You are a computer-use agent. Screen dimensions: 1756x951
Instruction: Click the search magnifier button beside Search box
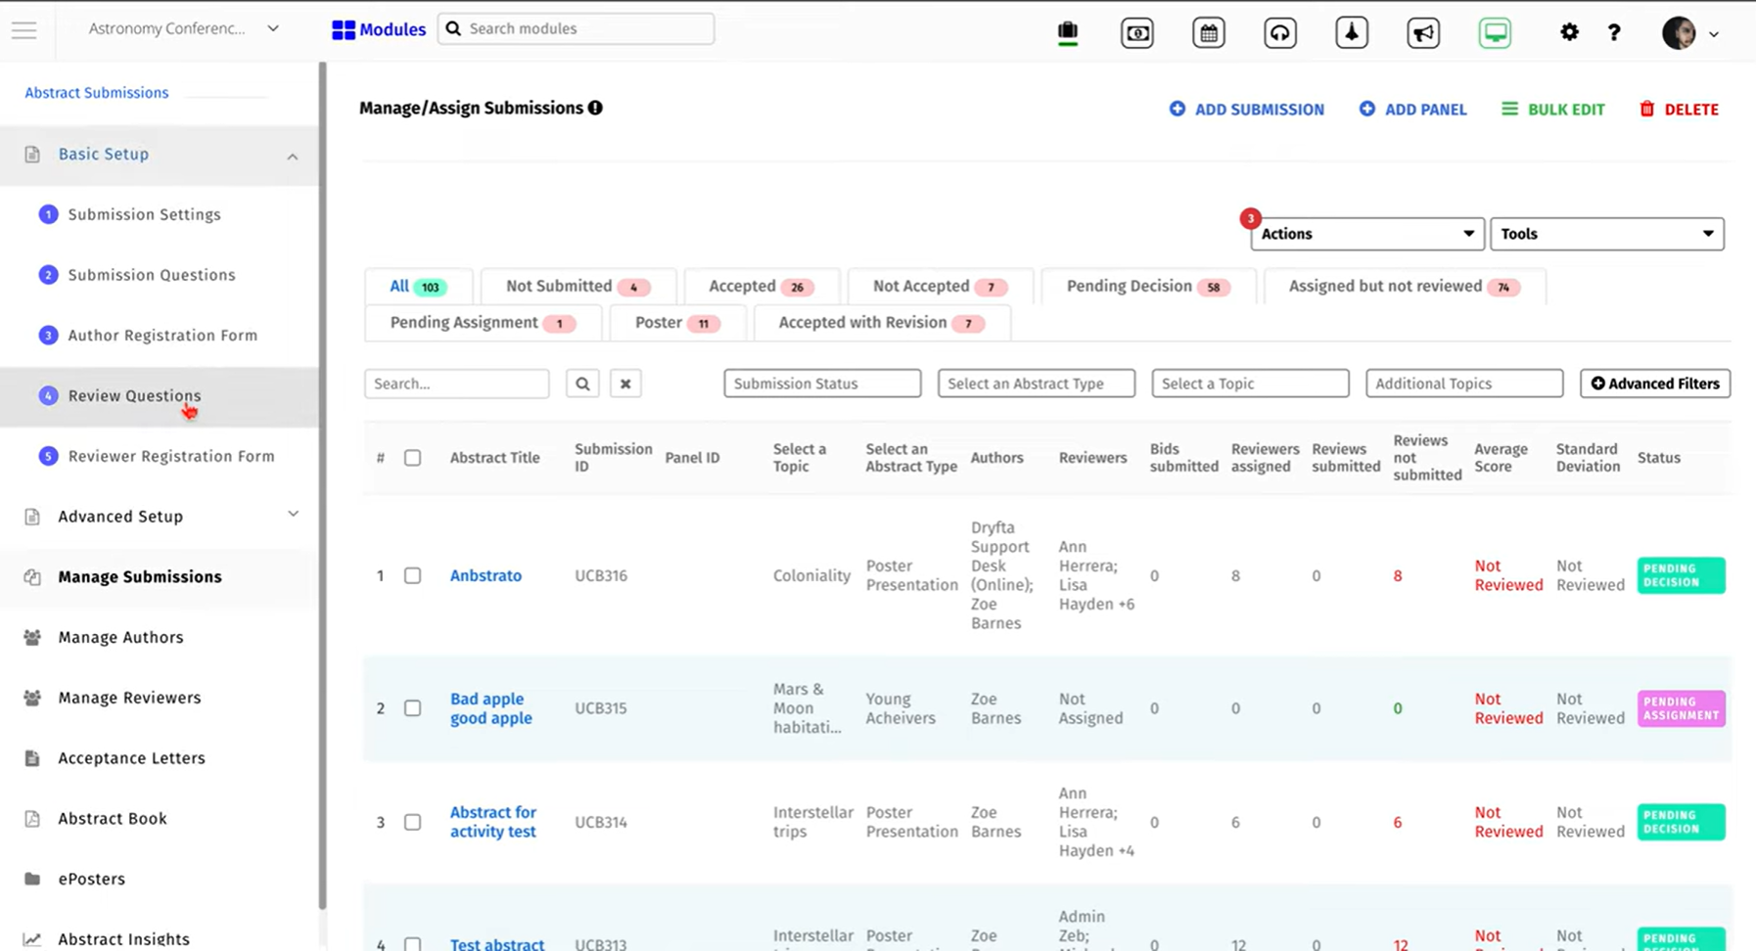coord(582,384)
